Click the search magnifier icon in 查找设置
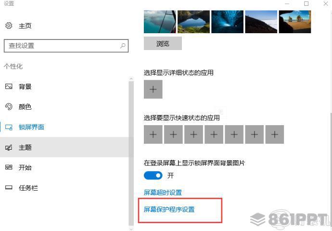 [123, 46]
